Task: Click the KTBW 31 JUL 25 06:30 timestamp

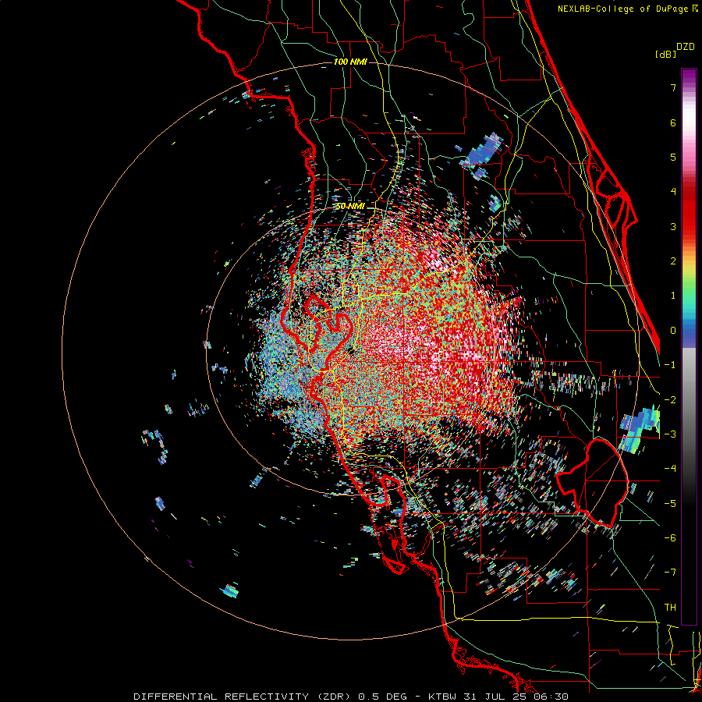Action: [x=498, y=697]
